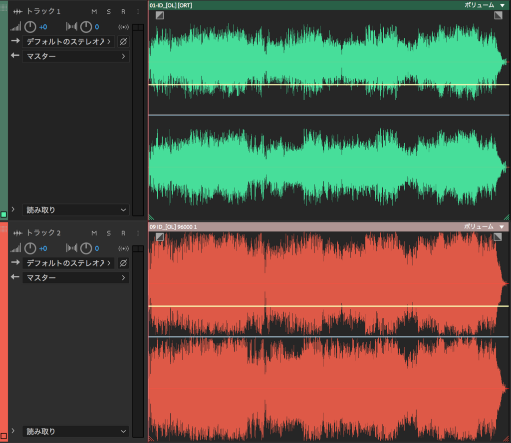Click Track 2 waveform icon beside name

coord(17,233)
